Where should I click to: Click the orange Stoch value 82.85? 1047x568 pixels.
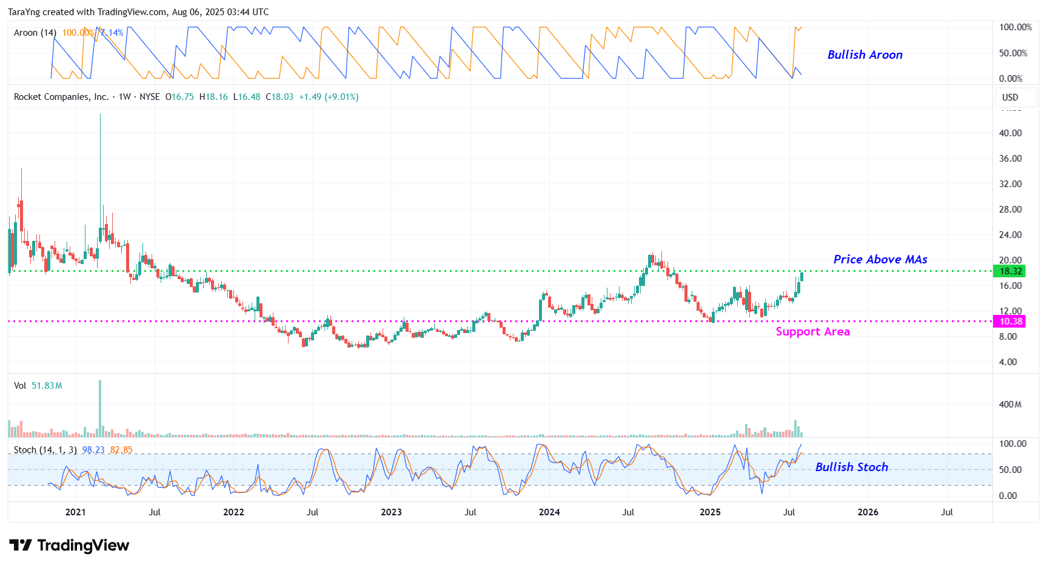tap(121, 450)
